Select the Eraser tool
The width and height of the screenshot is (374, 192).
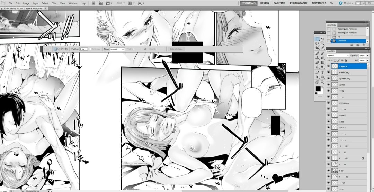pyautogui.click(x=317, y=63)
